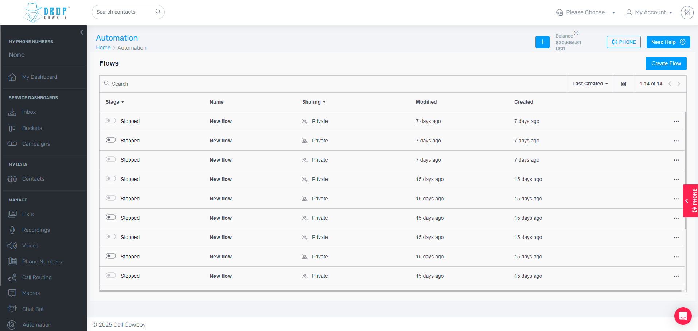Image resolution: width=698 pixels, height=331 pixels.
Task: Open the support chat bubble
Action: pos(683,316)
